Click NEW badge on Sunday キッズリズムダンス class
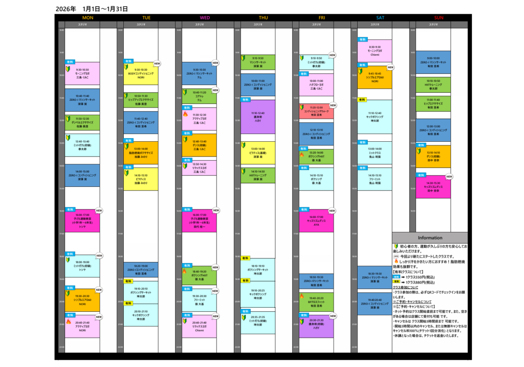524x367 pixels. tap(449, 177)
